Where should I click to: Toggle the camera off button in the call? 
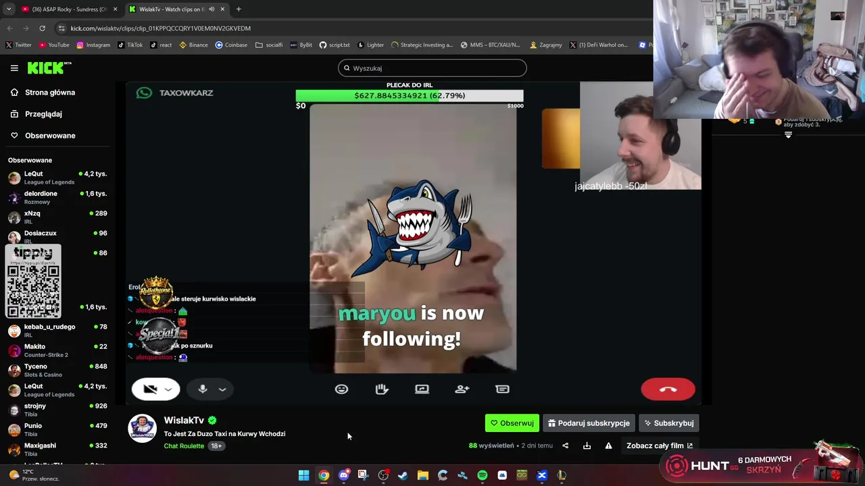click(x=150, y=389)
